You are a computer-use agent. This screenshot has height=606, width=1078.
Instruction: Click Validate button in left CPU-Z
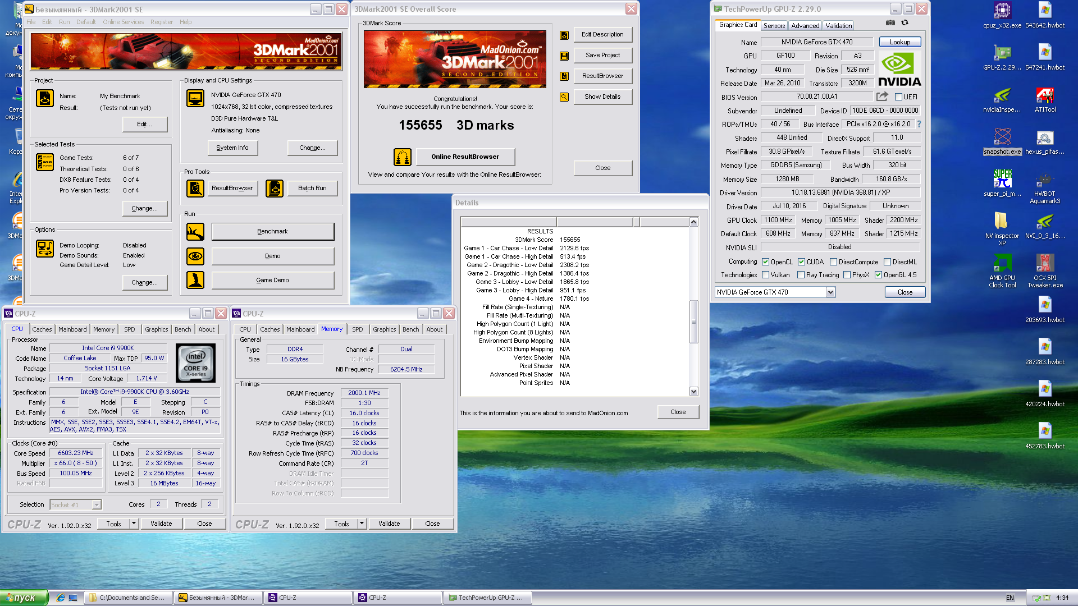161,524
